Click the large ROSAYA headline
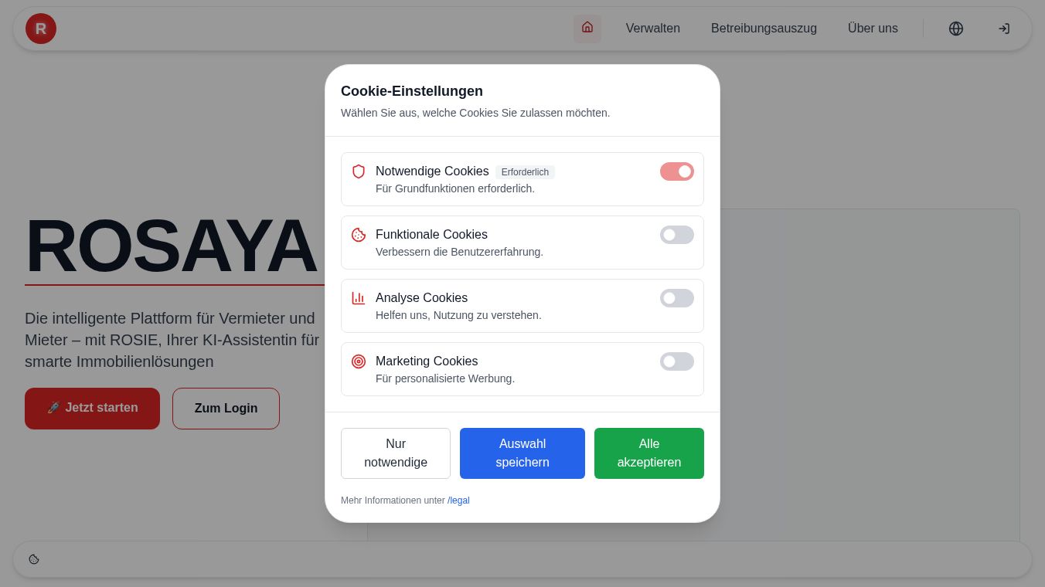Screen dimensions: 1045x587 click(x=172, y=246)
